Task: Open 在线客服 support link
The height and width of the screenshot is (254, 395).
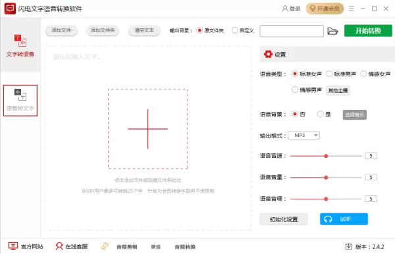Action: pyautogui.click(x=76, y=247)
